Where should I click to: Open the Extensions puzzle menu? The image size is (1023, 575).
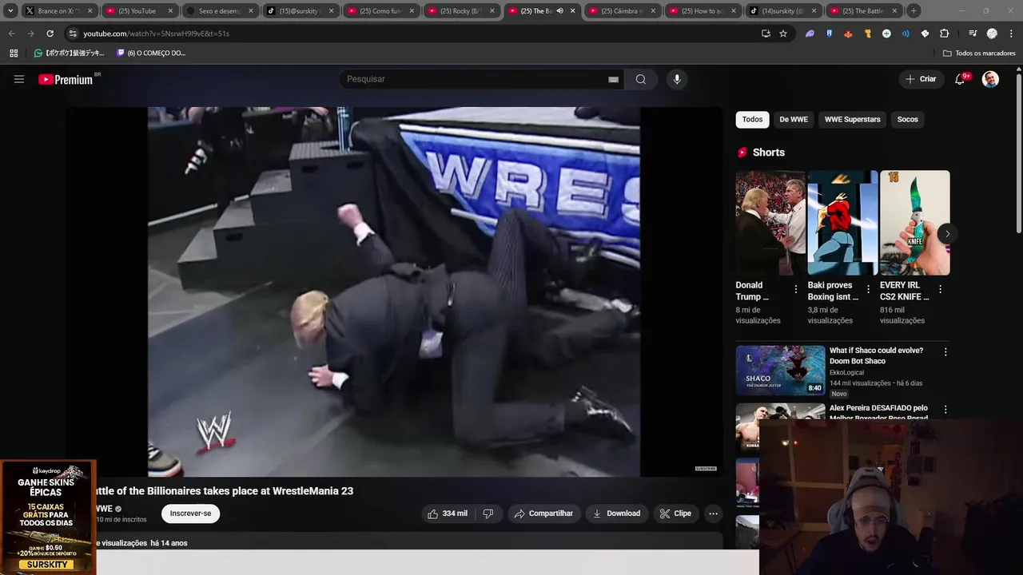tap(945, 34)
